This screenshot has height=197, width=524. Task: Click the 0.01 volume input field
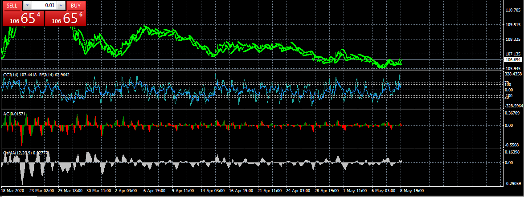tap(44, 5)
